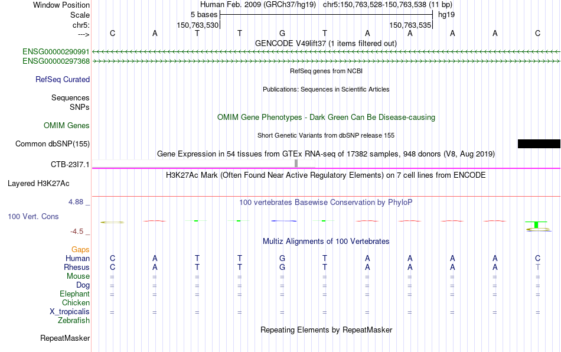Image resolution: width=561 pixels, height=352 pixels.
Task: Click the Scale label
Action: [80, 15]
